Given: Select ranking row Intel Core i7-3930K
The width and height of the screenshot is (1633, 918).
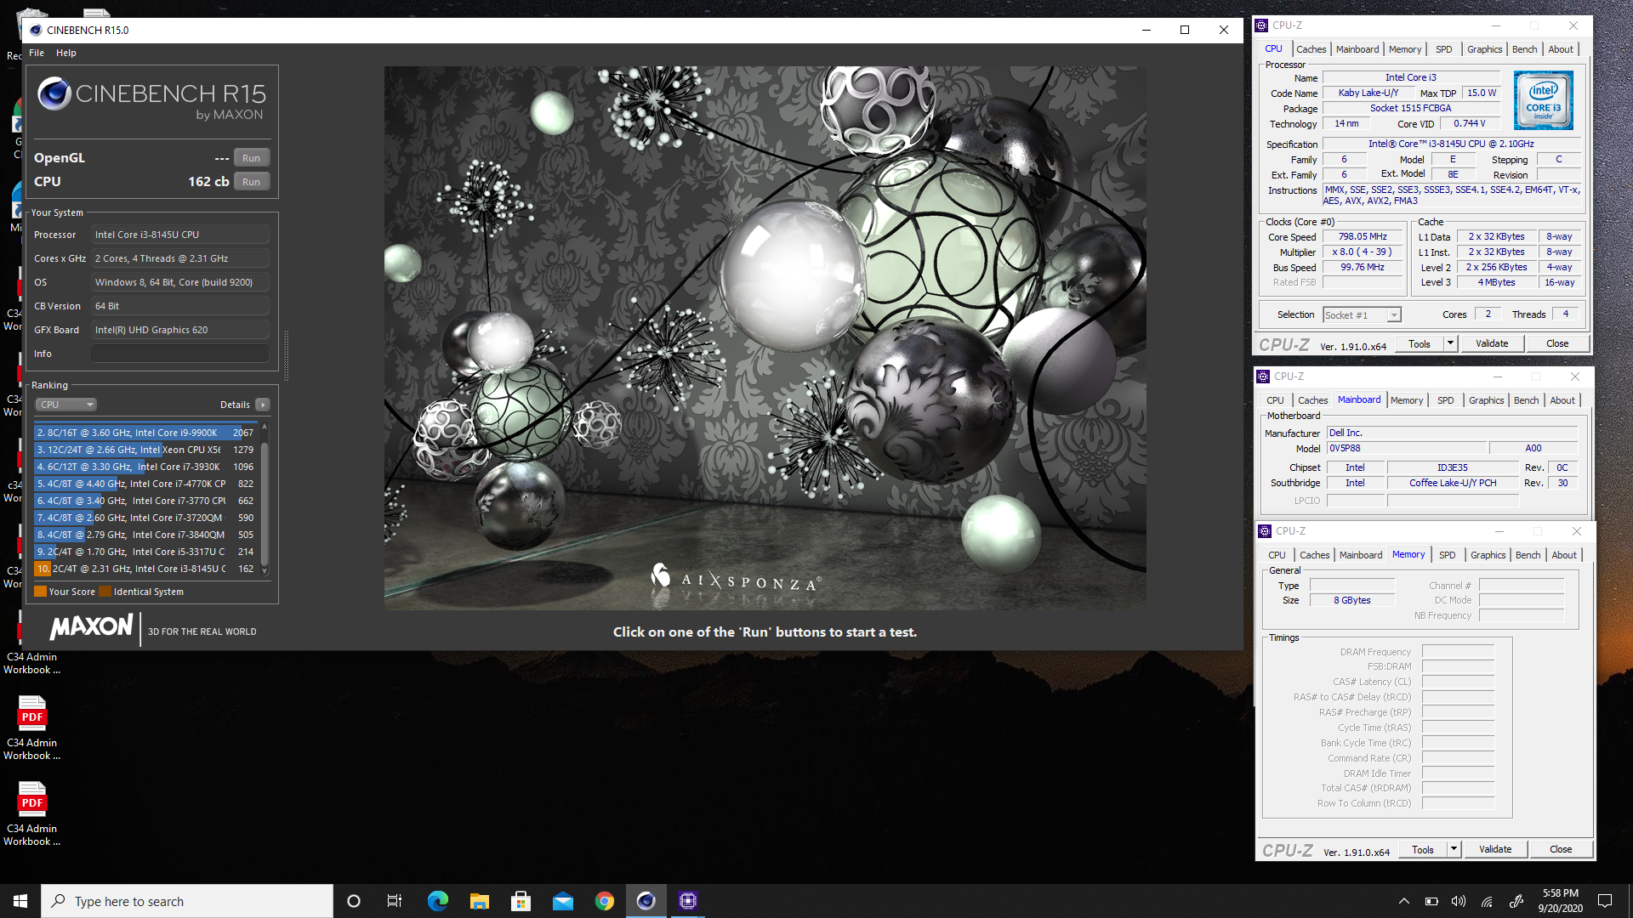Looking at the screenshot, I should (145, 467).
